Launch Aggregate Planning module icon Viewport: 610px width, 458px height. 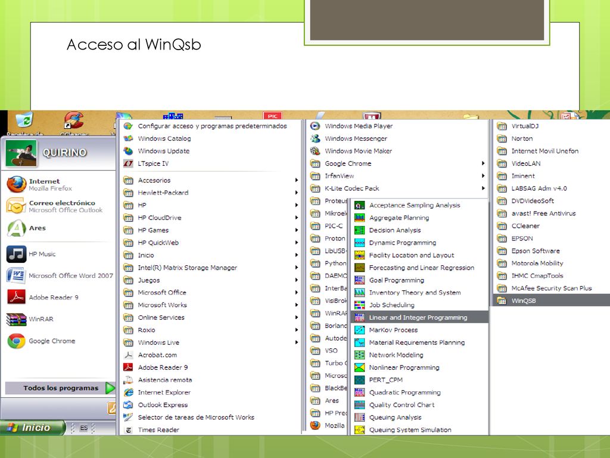point(359,218)
